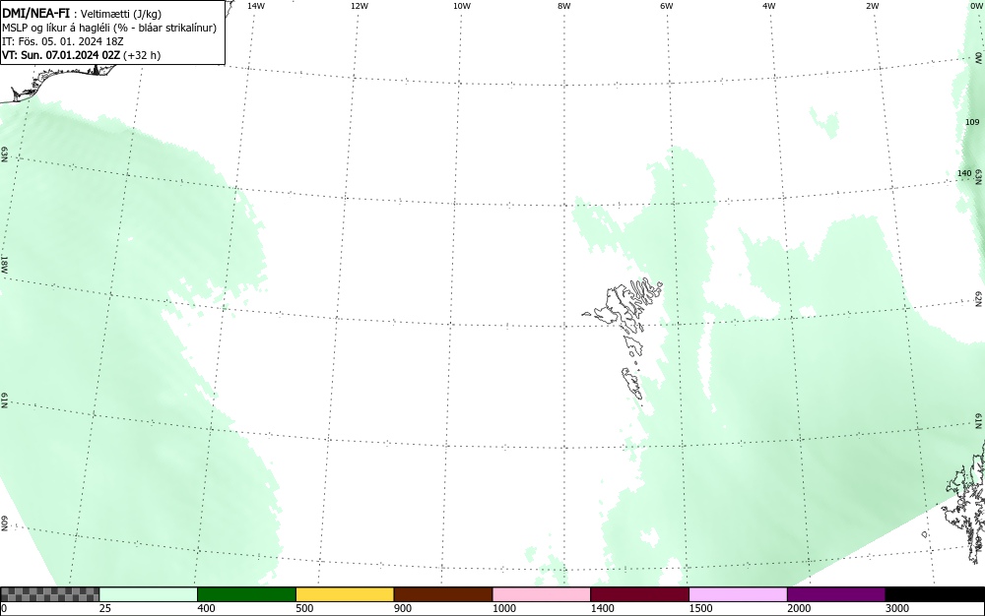The image size is (985, 616).
Task: Click the 12W longitude label
Action: point(359,6)
